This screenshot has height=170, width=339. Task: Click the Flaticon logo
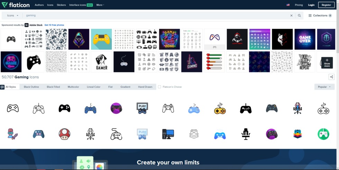[x=16, y=5]
